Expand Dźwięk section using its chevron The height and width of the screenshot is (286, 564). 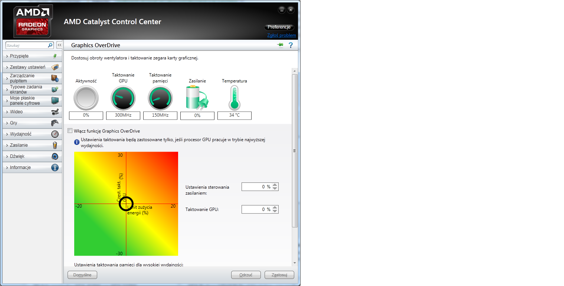pos(7,156)
